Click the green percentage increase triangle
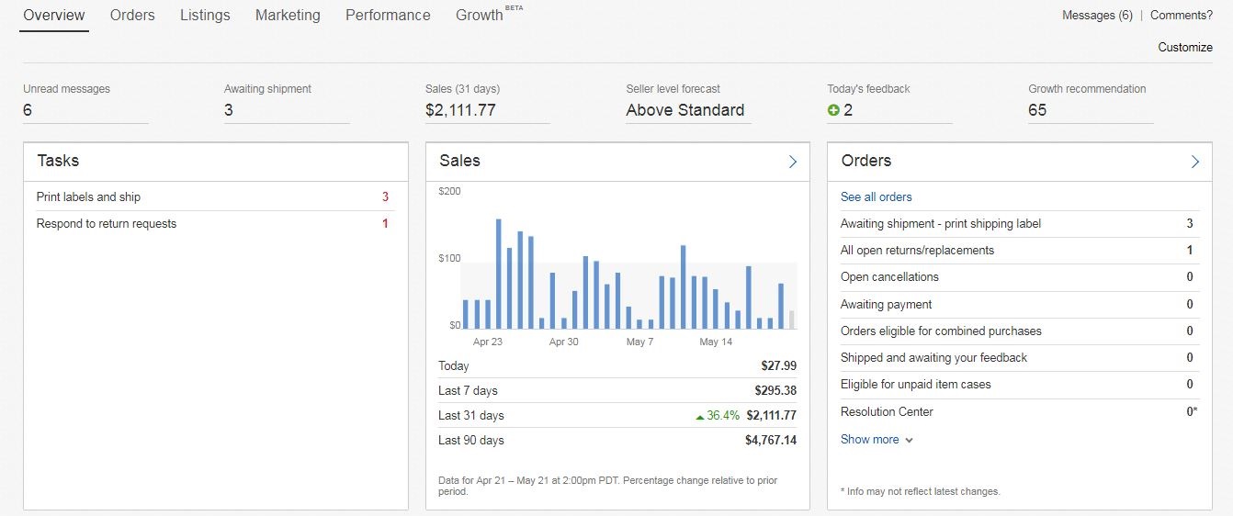 [700, 416]
